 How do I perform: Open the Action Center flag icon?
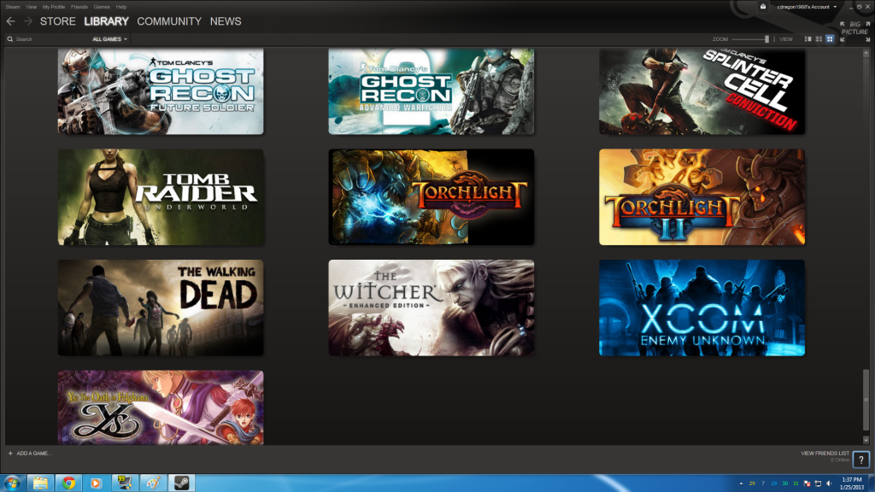click(x=807, y=483)
